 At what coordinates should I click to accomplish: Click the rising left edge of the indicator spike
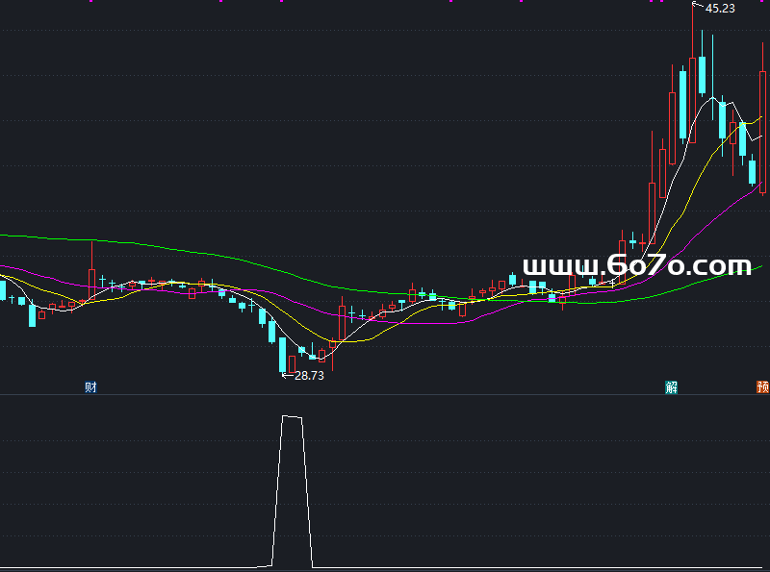tap(277, 490)
